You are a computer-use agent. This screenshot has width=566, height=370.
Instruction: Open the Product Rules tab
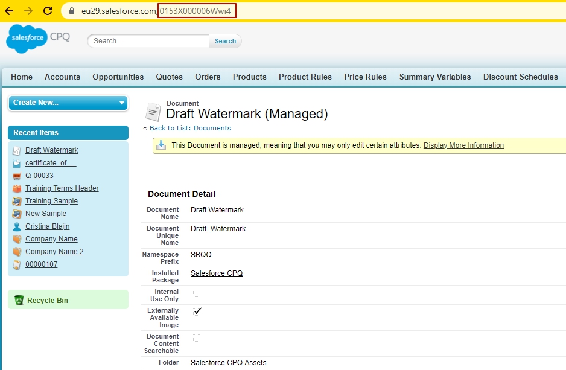305,77
